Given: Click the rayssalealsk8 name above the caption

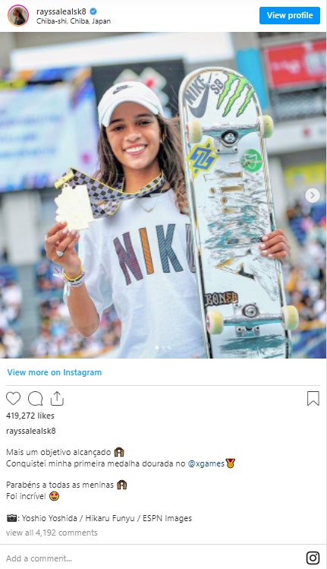Looking at the screenshot, I should coord(31,431).
